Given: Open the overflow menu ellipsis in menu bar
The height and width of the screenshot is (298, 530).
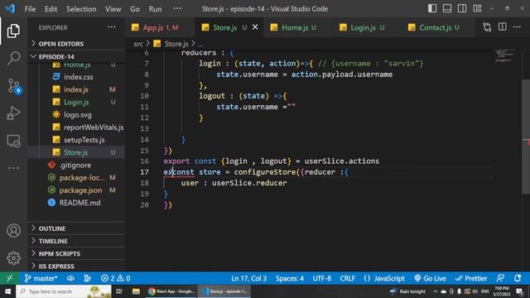Looking at the screenshot, I should click(177, 8).
